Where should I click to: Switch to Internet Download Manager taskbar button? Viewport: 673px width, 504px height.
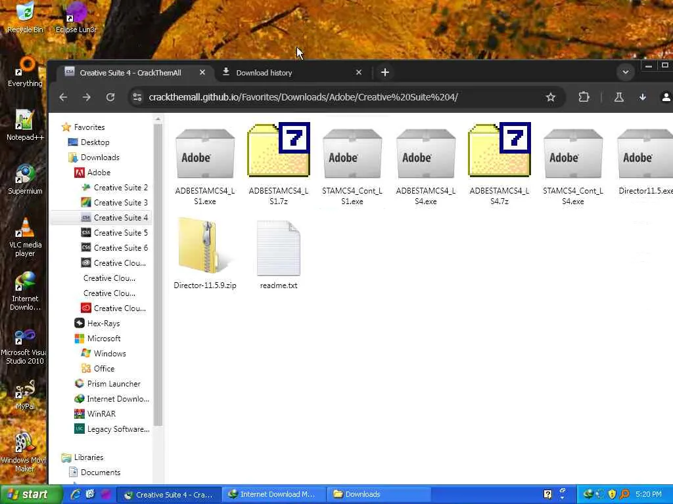[x=274, y=495]
